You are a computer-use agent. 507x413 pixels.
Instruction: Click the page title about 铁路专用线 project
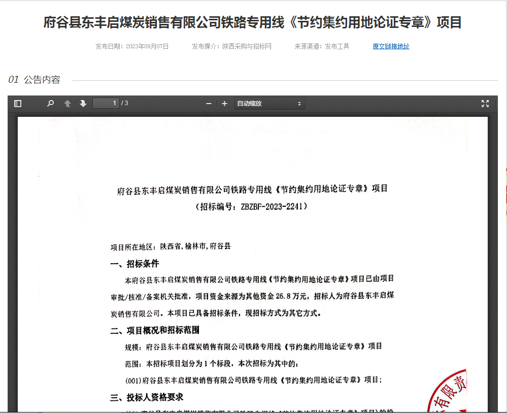pos(253,22)
